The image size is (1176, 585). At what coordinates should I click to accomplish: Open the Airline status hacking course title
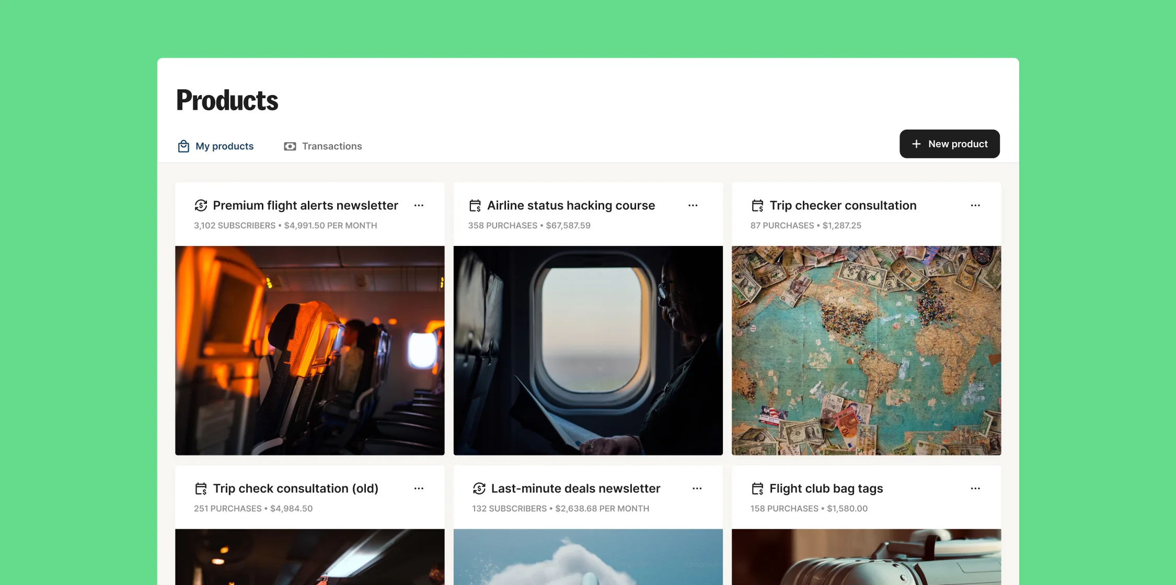[x=571, y=206]
